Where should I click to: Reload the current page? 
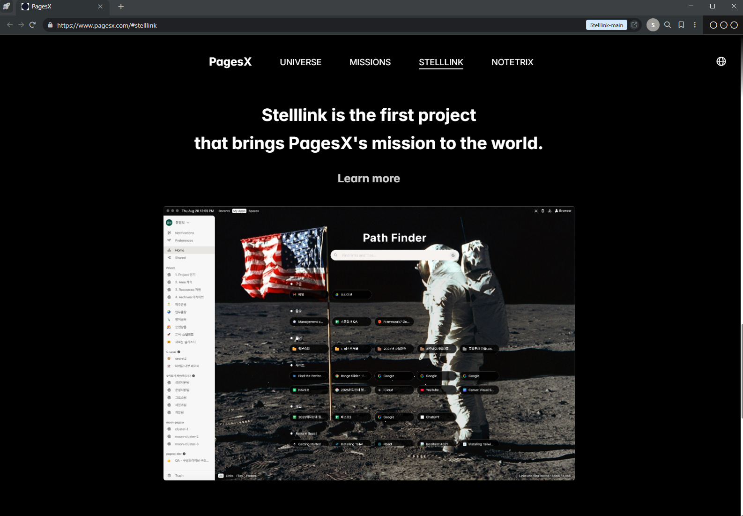[x=32, y=25]
